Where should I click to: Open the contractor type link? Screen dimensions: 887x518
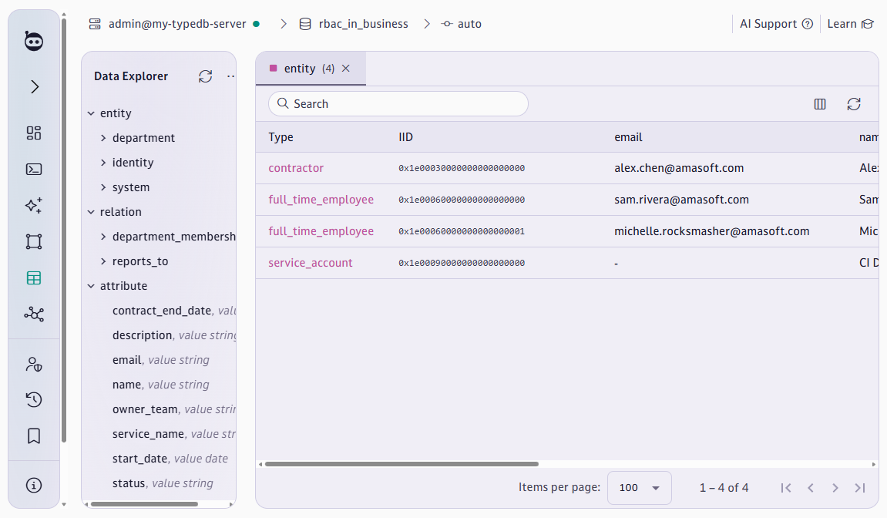(x=296, y=168)
